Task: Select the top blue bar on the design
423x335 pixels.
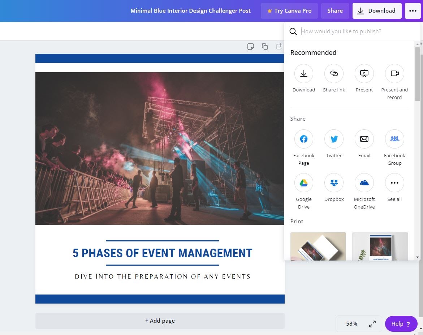Action: (x=160, y=58)
